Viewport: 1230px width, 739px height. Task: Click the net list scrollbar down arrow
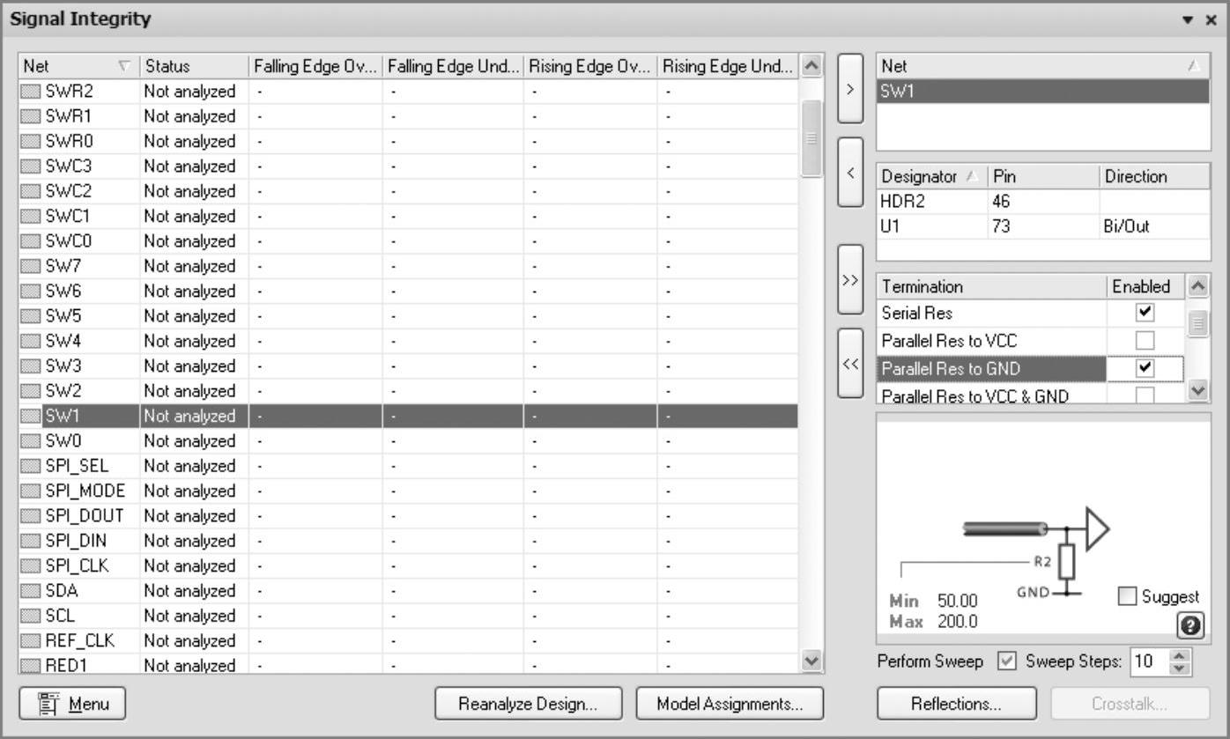point(812,661)
